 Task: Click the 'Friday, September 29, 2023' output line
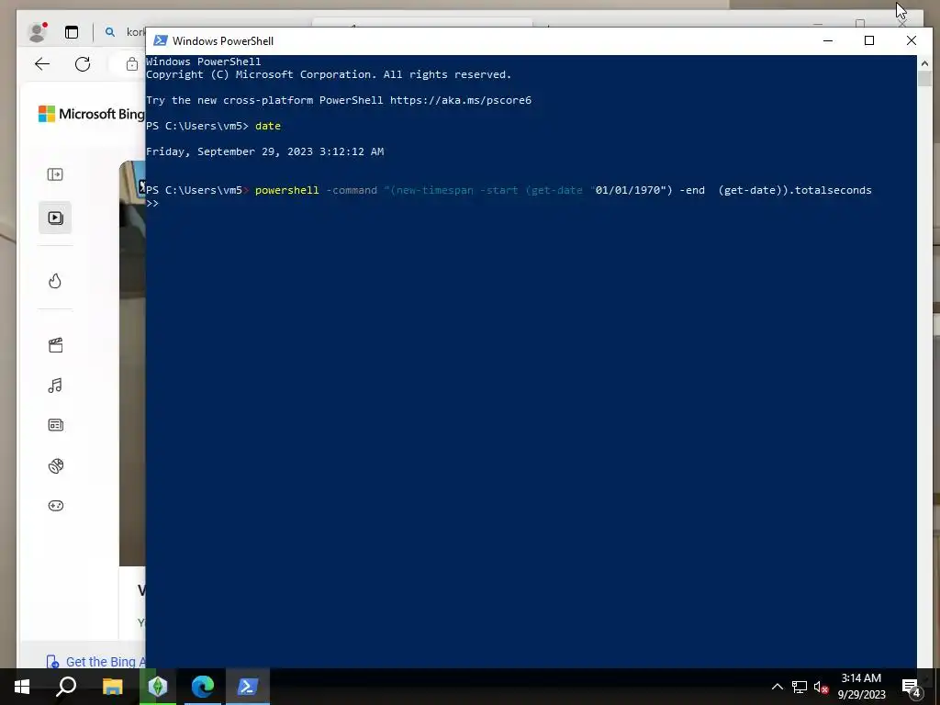pyautogui.click(x=264, y=151)
